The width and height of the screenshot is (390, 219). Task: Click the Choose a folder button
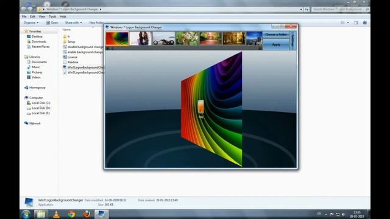tap(276, 35)
